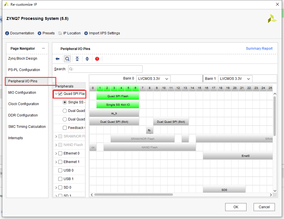Image resolution: width=284 pixels, height=219 pixels.
Task: Click the collapse all toolbar icon
Action: pyautogui.click(x=77, y=59)
